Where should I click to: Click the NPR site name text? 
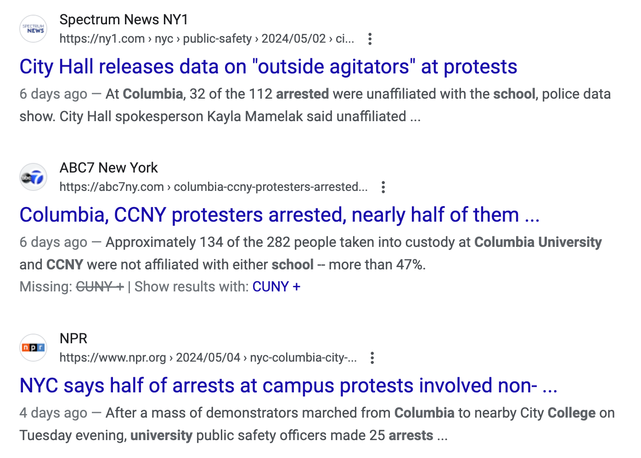(x=73, y=339)
